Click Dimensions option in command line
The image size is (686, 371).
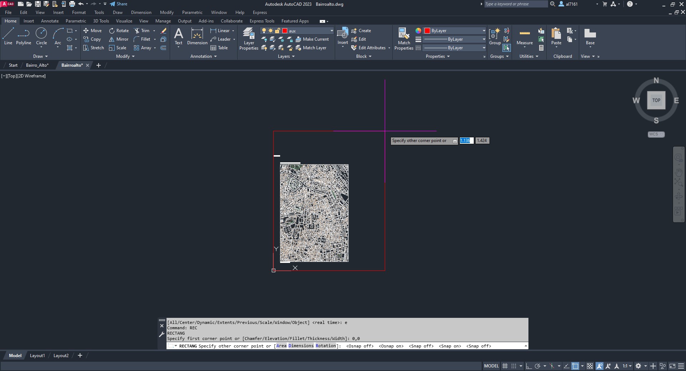(x=301, y=346)
